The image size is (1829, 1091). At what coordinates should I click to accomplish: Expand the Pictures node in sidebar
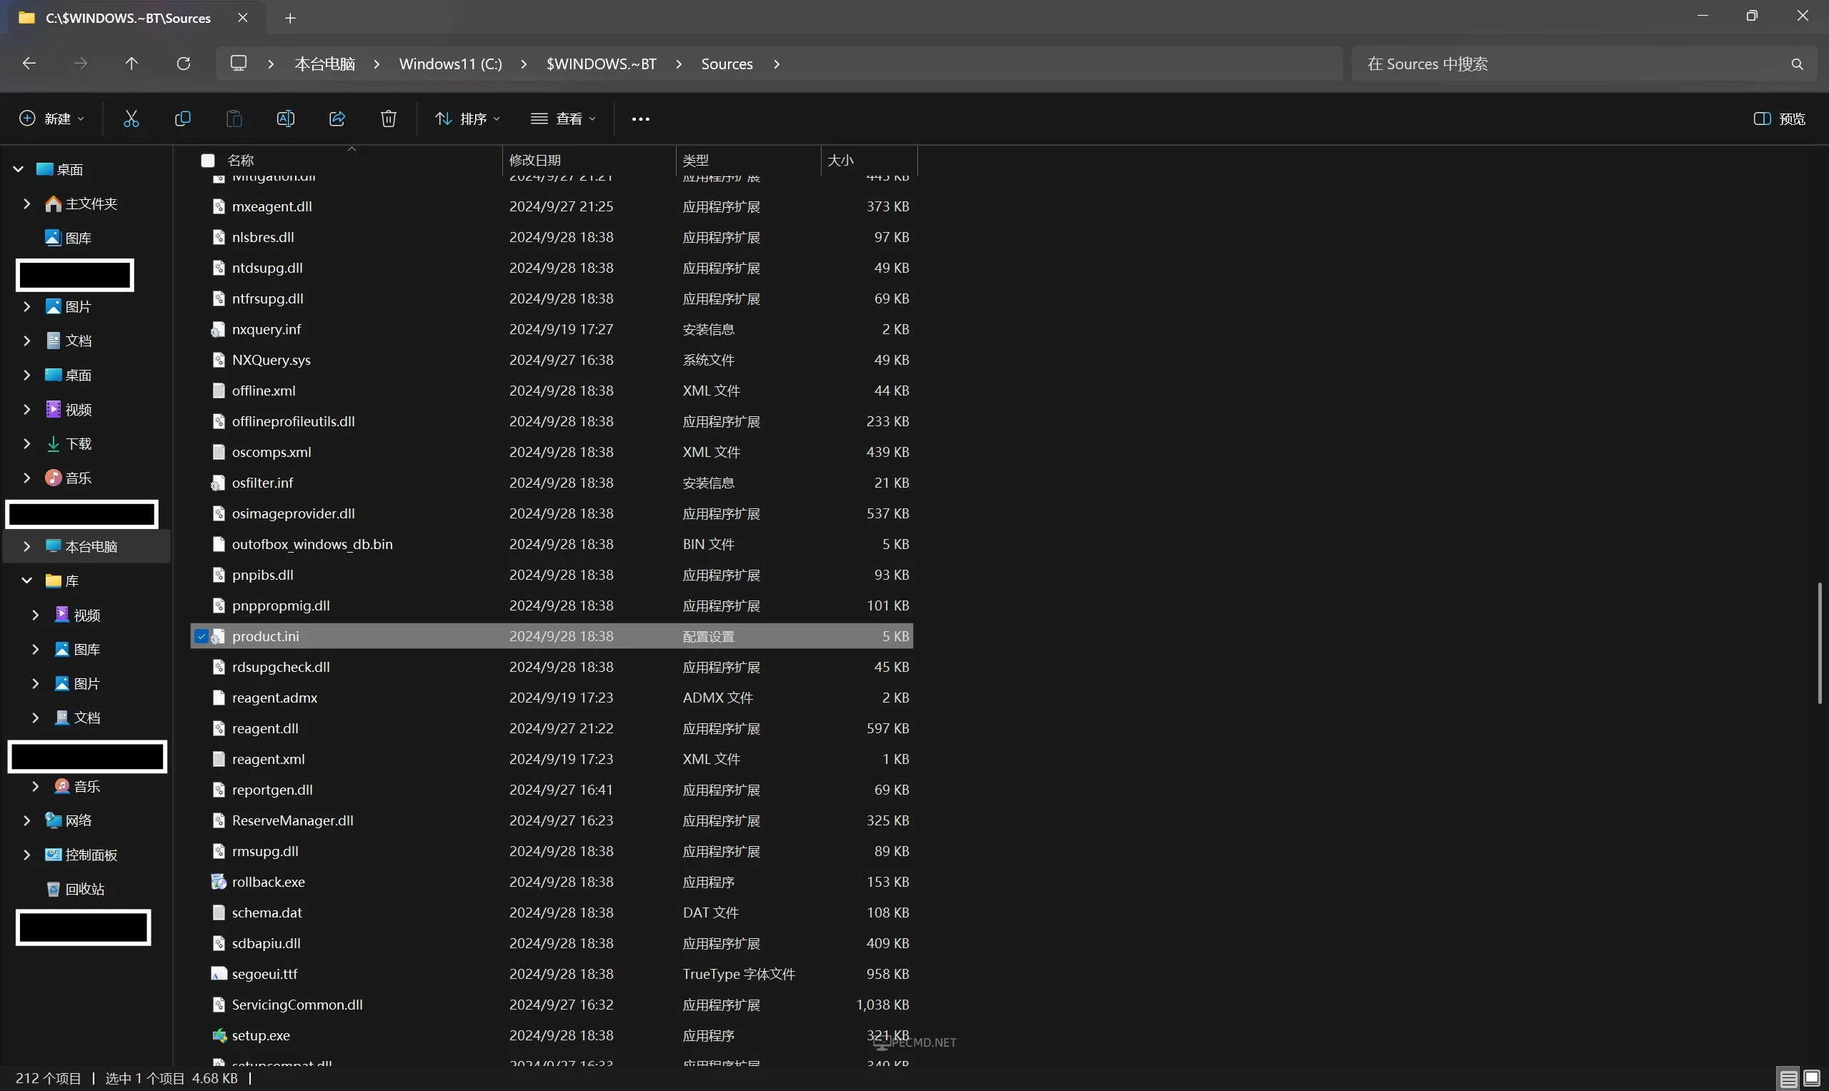click(26, 306)
